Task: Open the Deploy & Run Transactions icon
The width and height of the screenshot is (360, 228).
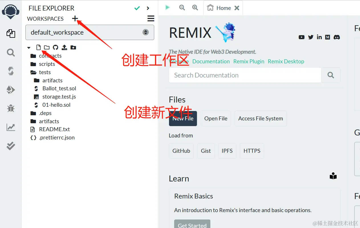Action: tap(11, 89)
